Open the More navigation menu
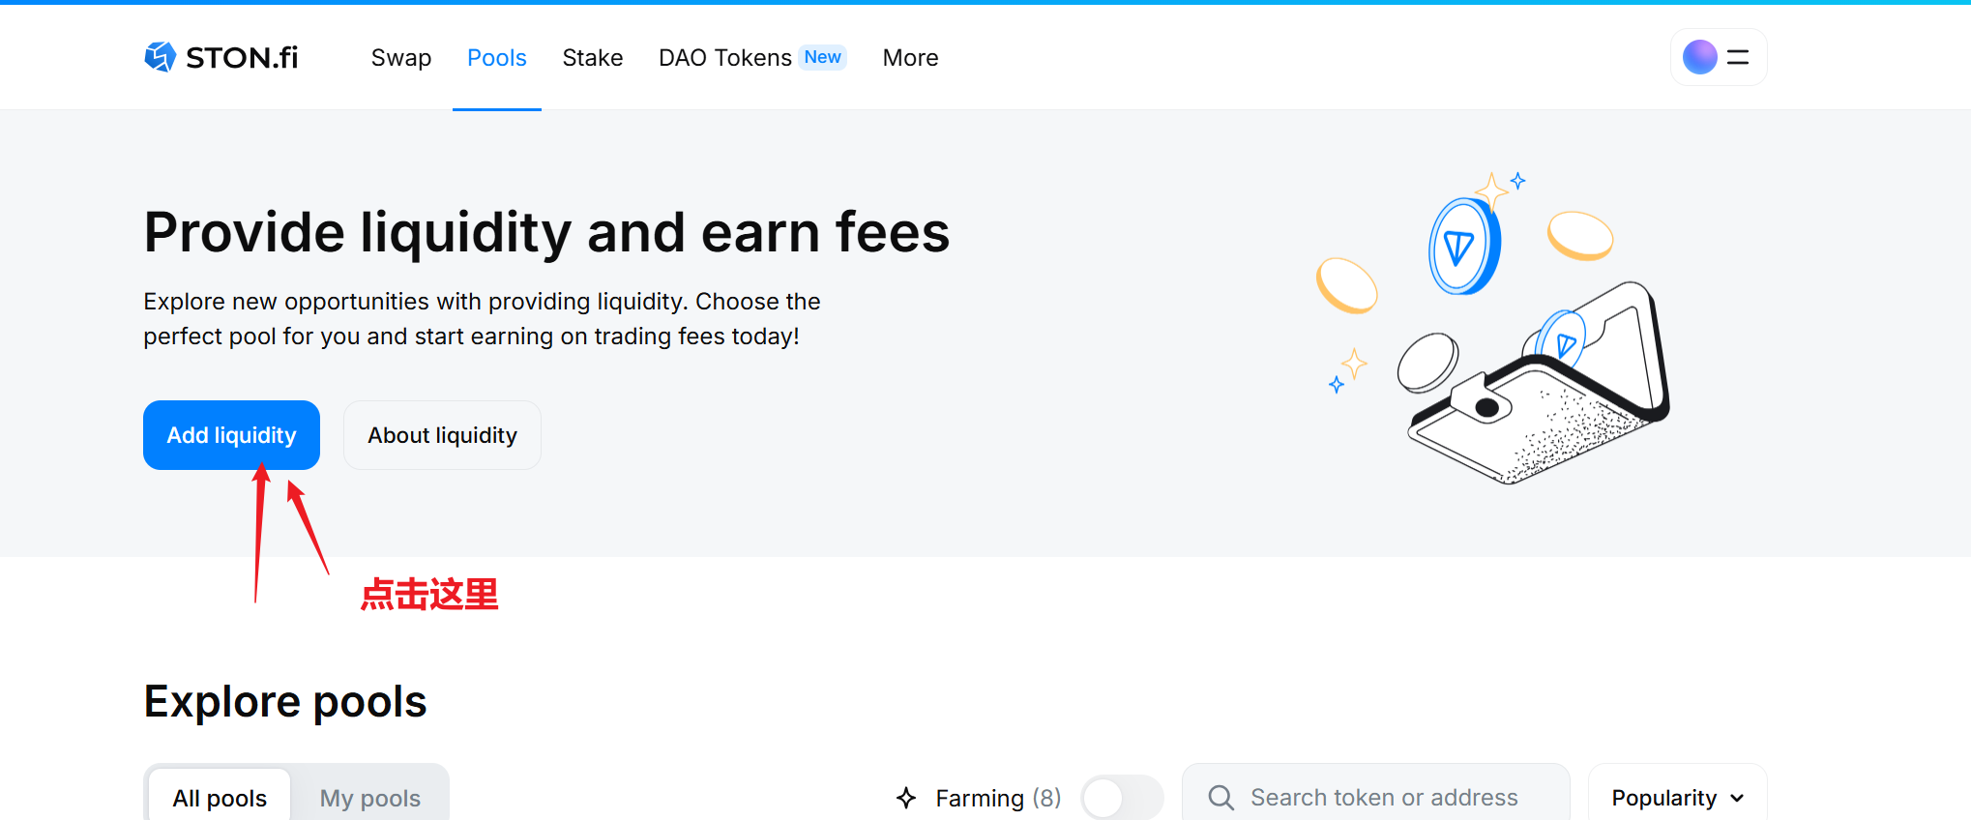The image size is (1971, 820). click(x=910, y=58)
